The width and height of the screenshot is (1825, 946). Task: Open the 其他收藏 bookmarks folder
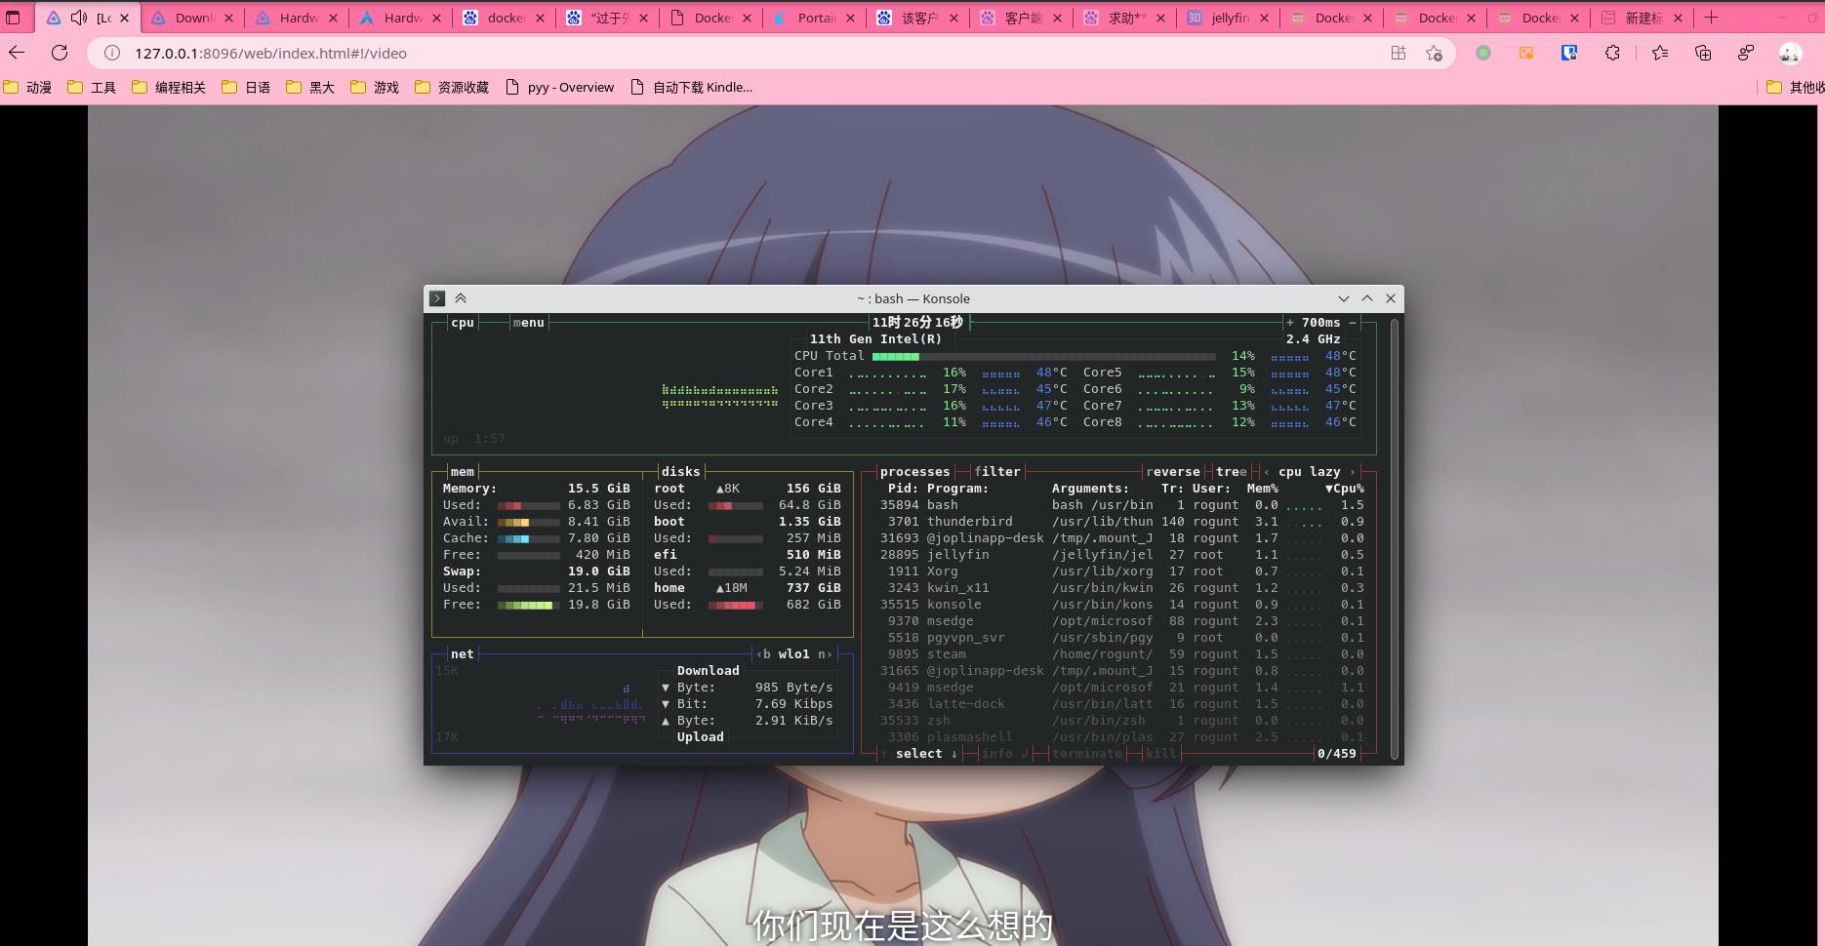click(1795, 87)
